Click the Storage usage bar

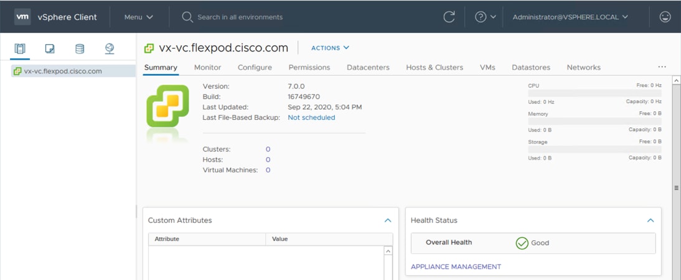coord(594,150)
